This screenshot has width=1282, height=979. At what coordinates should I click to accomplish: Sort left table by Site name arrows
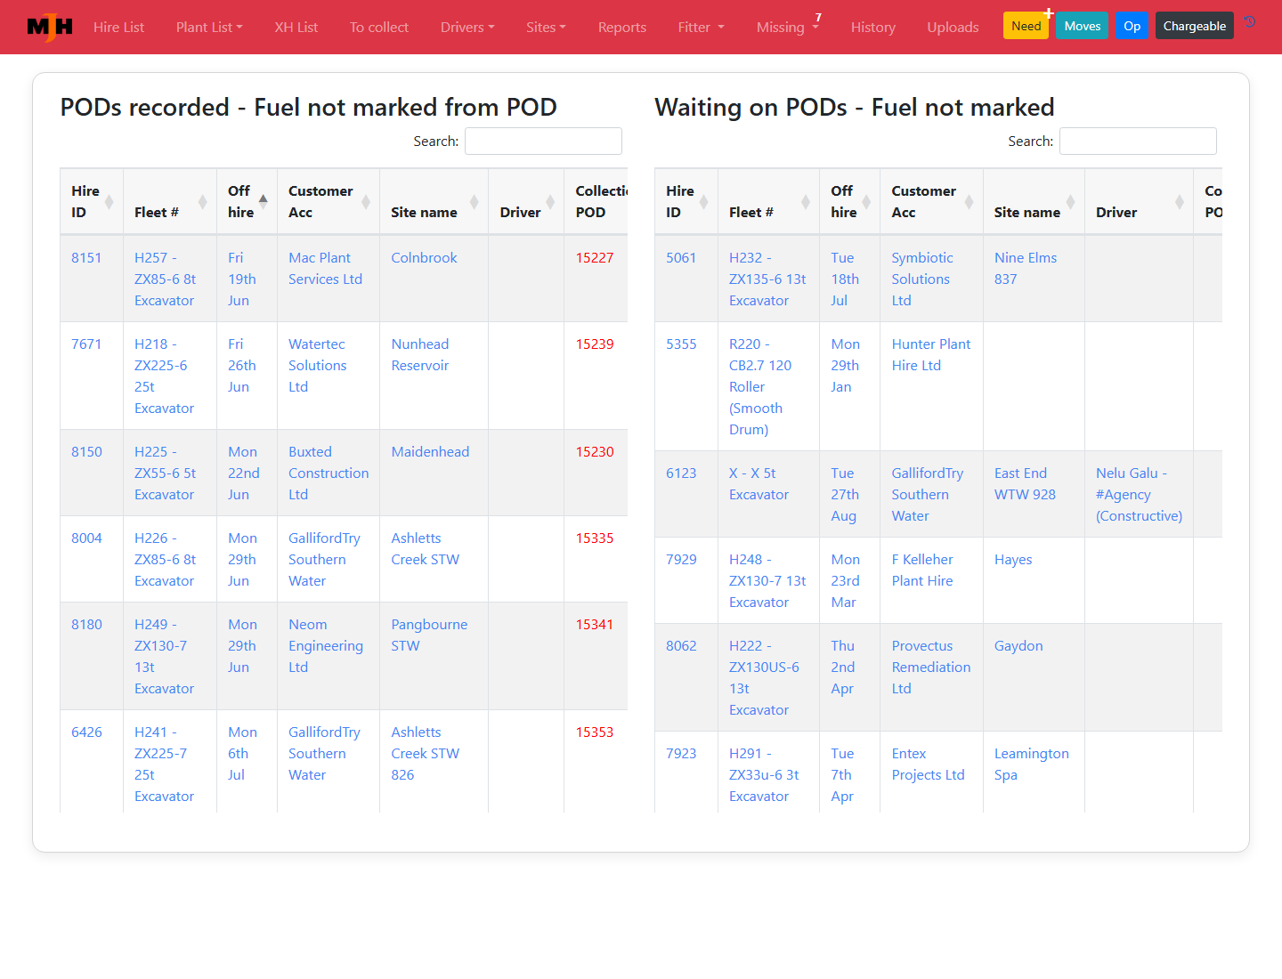coord(475,202)
